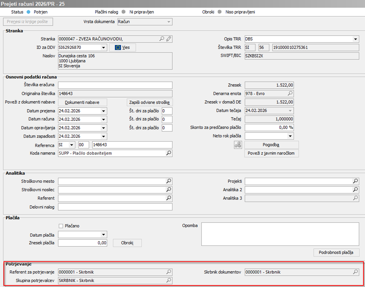Click the Znesek v domači DE field
The height and width of the screenshot is (287, 365).
(269, 102)
